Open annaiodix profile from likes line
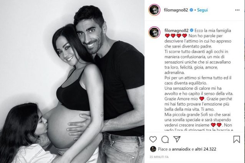This screenshot has height=163, width=245. click(181, 149)
